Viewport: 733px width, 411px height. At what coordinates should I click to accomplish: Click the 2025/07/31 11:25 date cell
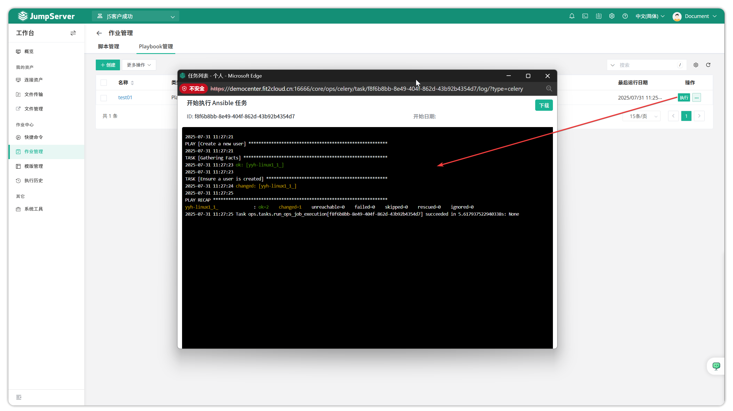pyautogui.click(x=640, y=98)
